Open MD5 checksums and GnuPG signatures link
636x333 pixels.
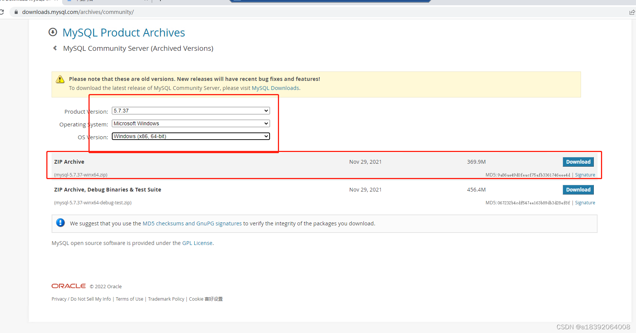(192, 224)
